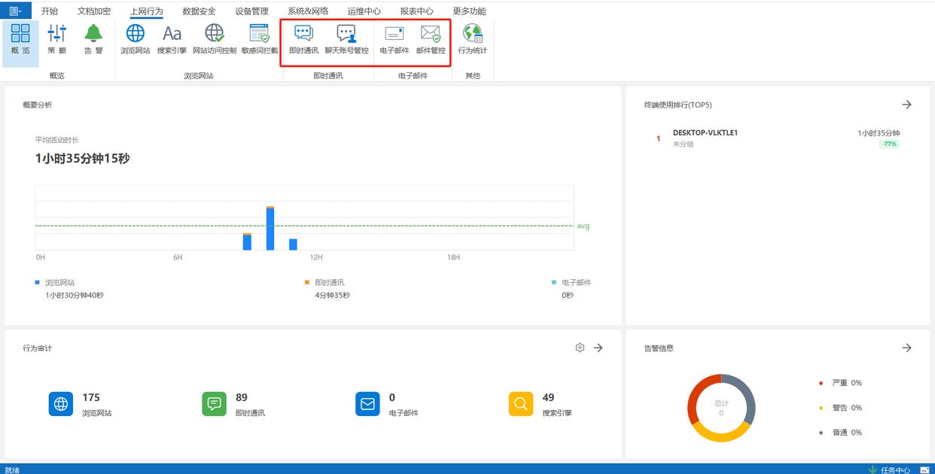The image size is (935, 474).
Task: Switch to the 数据安全 tab
Action: click(x=199, y=11)
